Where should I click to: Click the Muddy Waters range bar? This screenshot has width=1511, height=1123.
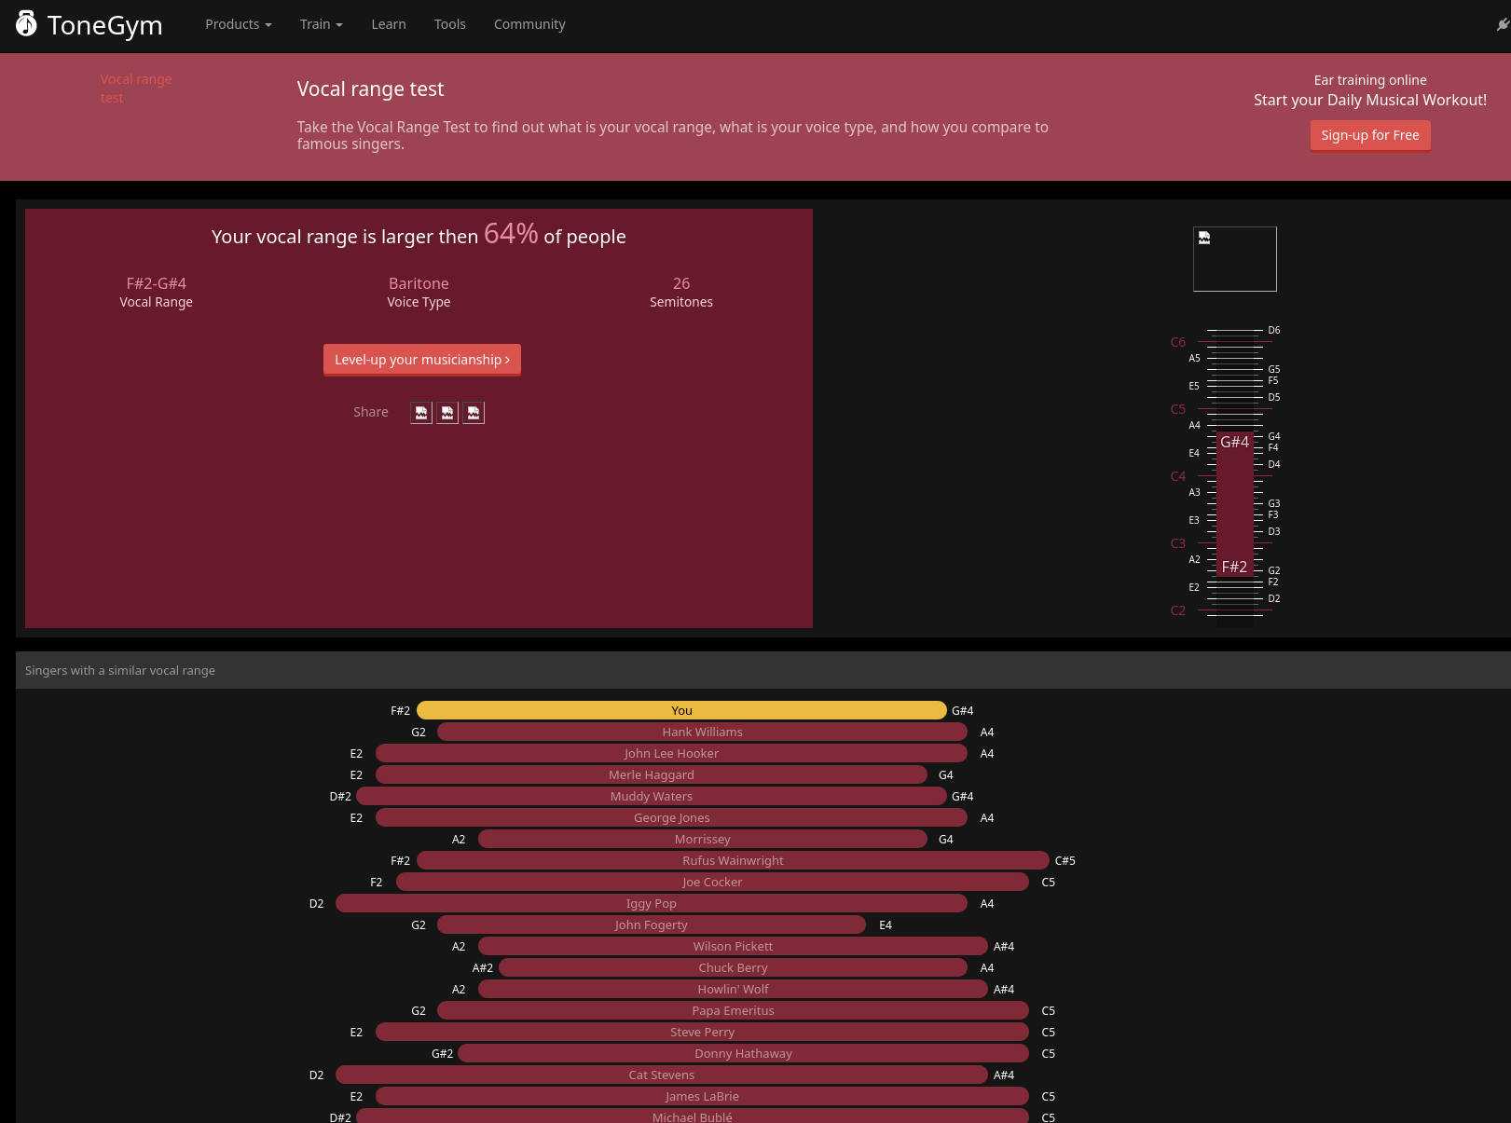(x=652, y=796)
